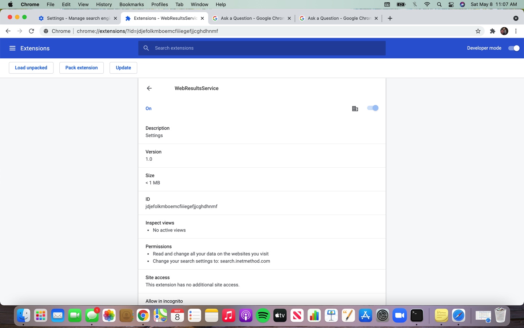Click 'No active views' text
The height and width of the screenshot is (328, 524).
(169, 230)
